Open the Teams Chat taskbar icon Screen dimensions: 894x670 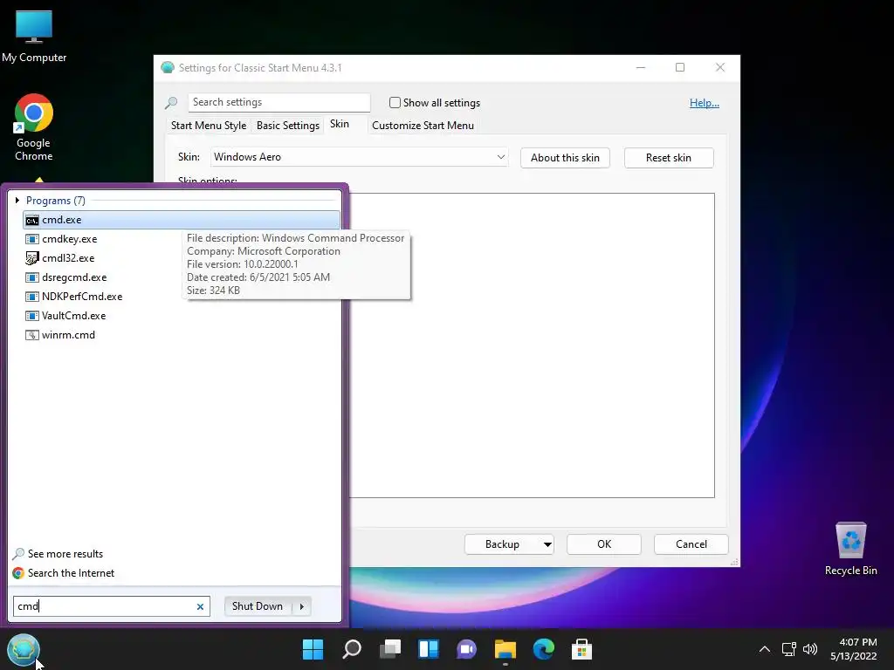466,649
